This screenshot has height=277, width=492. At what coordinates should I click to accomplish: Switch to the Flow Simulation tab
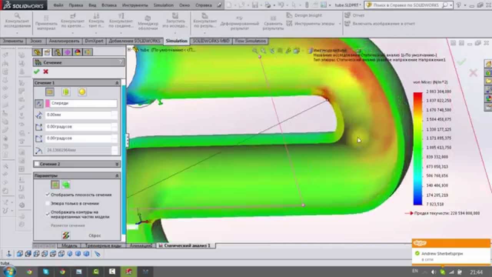[251, 41]
